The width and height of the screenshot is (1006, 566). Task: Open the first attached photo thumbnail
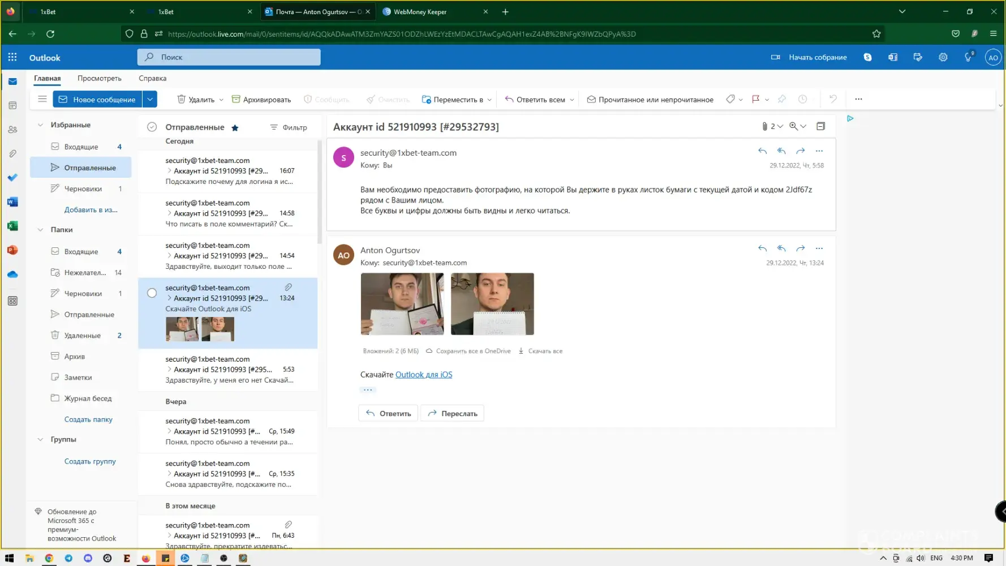pos(402,304)
